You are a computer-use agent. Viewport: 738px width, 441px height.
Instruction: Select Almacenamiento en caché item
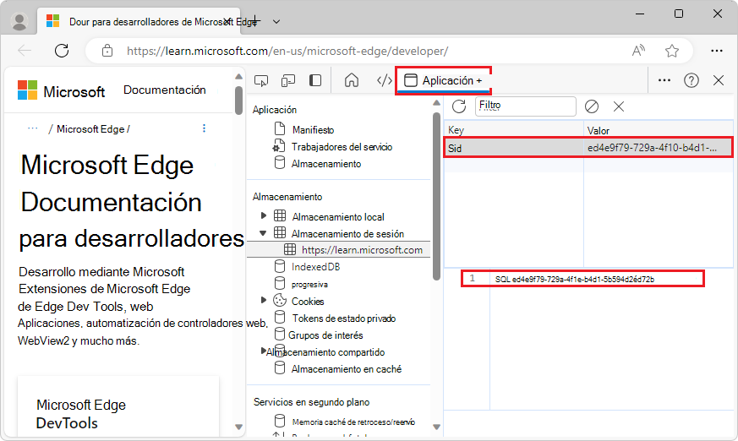tap(347, 369)
